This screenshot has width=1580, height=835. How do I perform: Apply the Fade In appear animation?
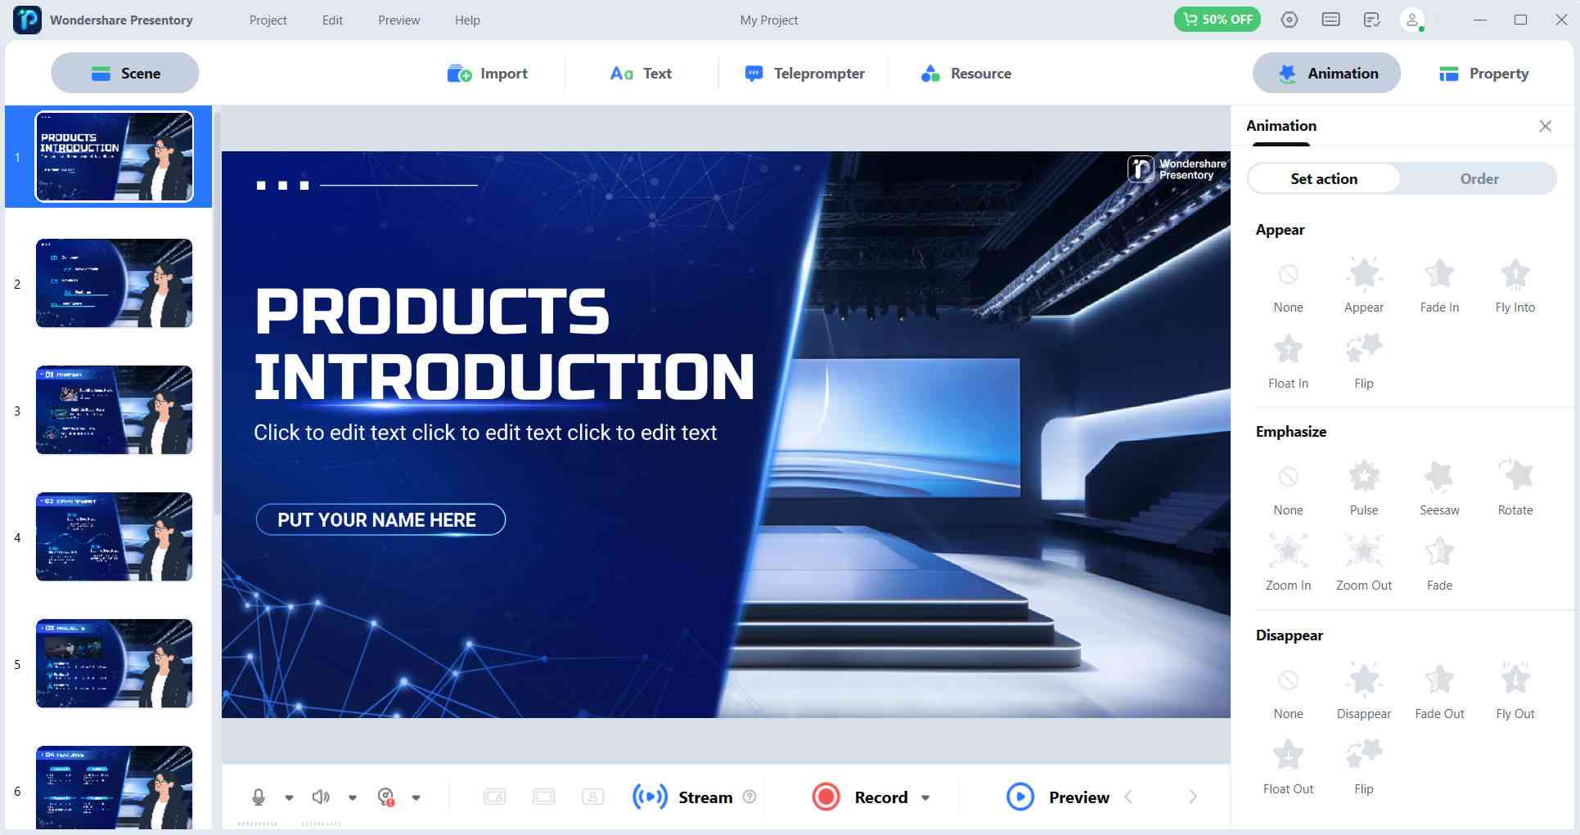click(1439, 282)
